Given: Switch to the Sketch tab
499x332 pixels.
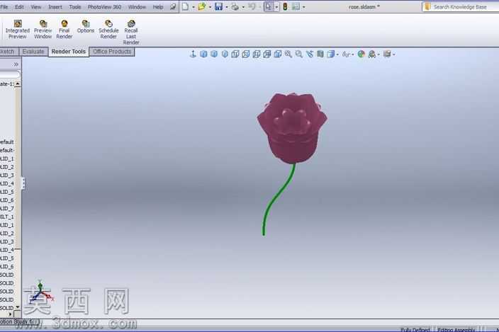Looking at the screenshot, I should coord(9,52).
